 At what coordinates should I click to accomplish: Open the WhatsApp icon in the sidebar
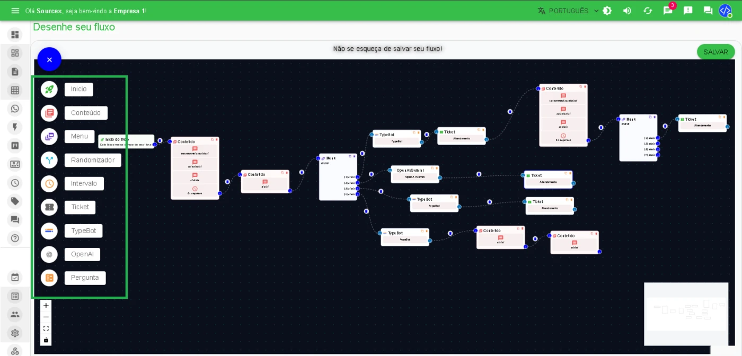coord(15,109)
